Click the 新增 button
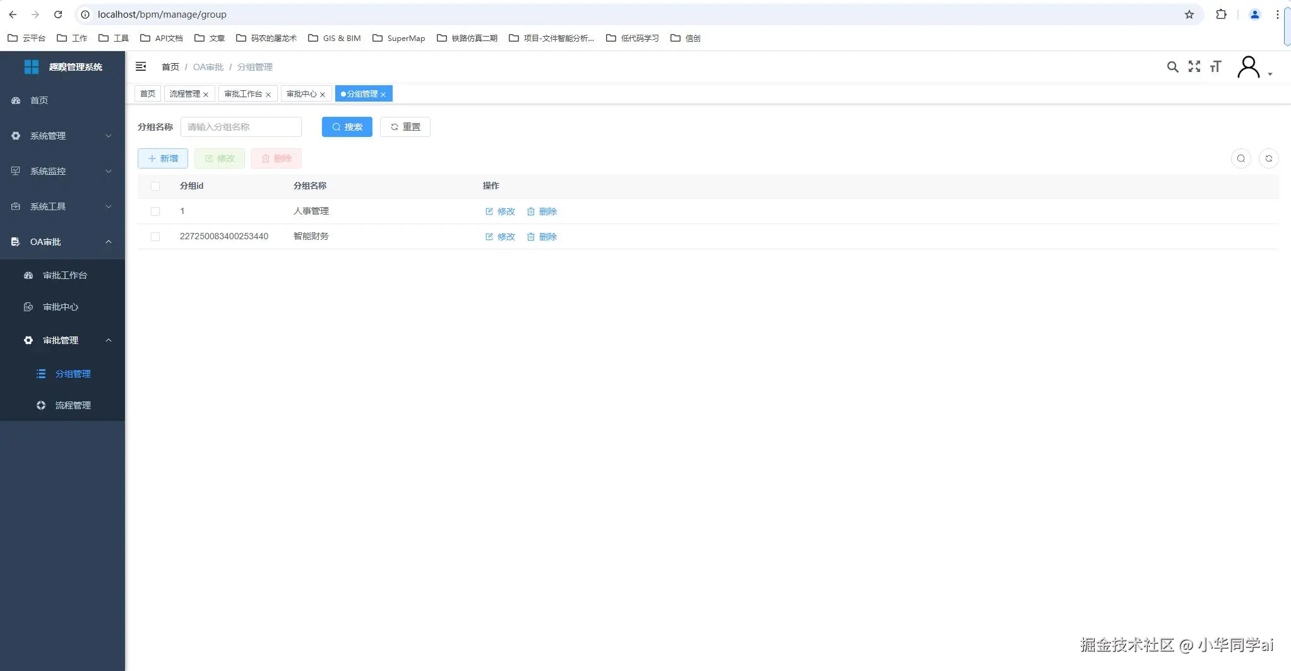Image resolution: width=1291 pixels, height=671 pixels. (x=163, y=158)
